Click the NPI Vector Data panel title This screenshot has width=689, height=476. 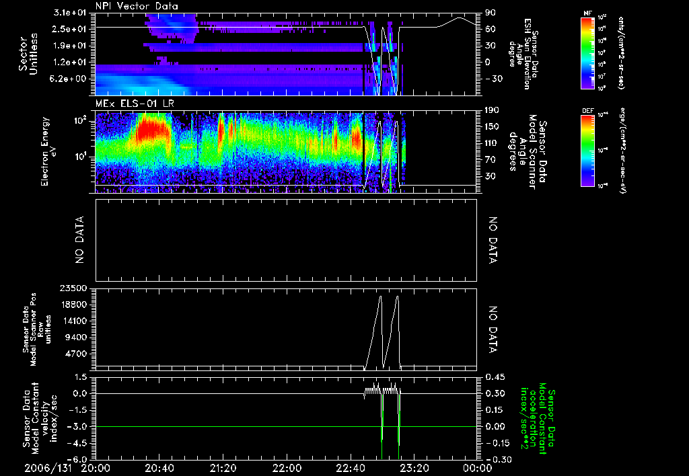click(137, 7)
